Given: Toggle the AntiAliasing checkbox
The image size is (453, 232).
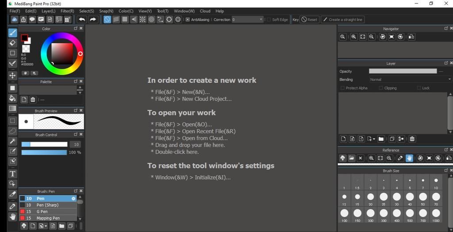Looking at the screenshot, I should pos(188,19).
